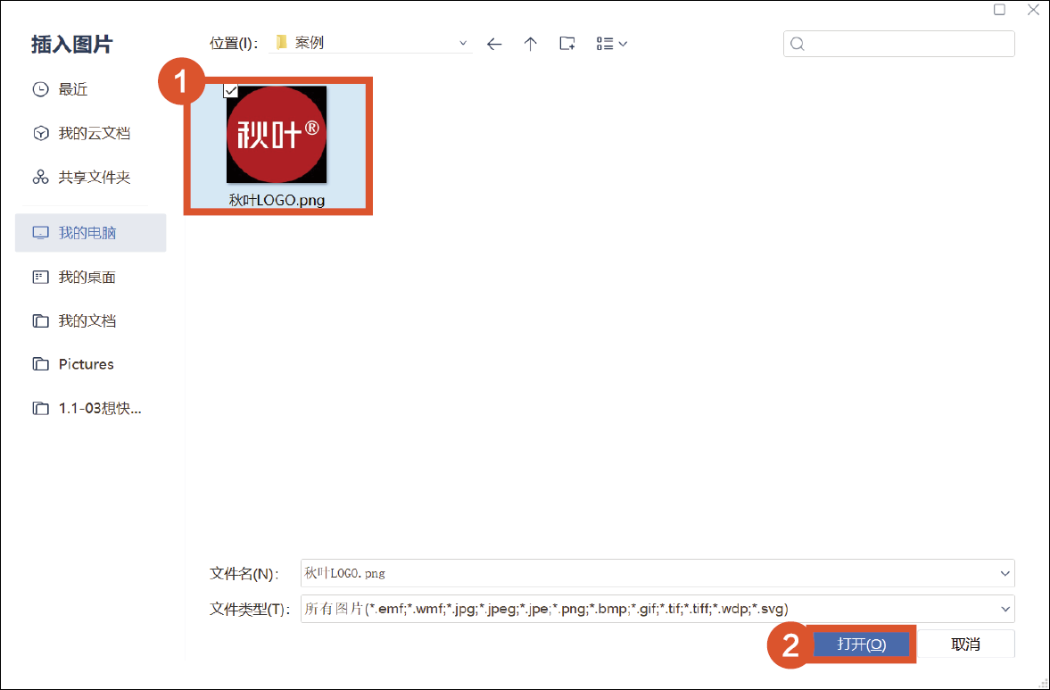Open 我的云文档 cloud documents
The image size is (1050, 690).
pyautogui.click(x=94, y=133)
